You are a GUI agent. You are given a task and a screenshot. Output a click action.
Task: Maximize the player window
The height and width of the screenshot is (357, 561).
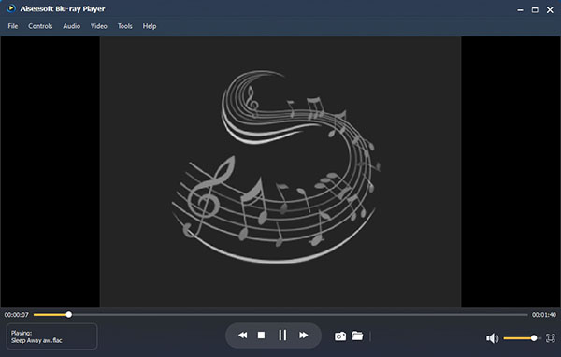point(535,10)
